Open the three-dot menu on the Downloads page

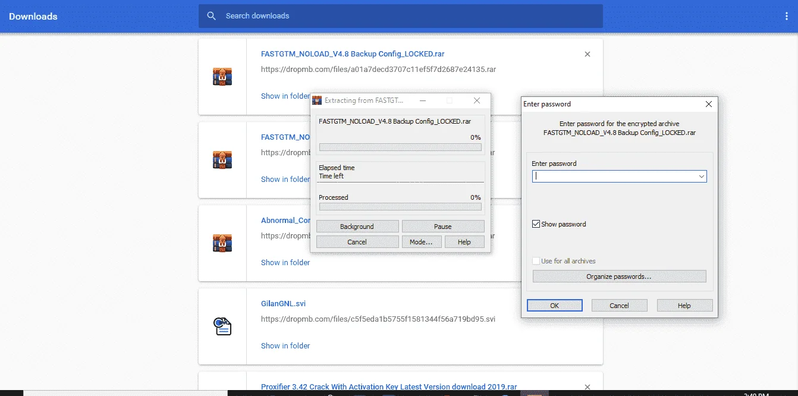787,16
